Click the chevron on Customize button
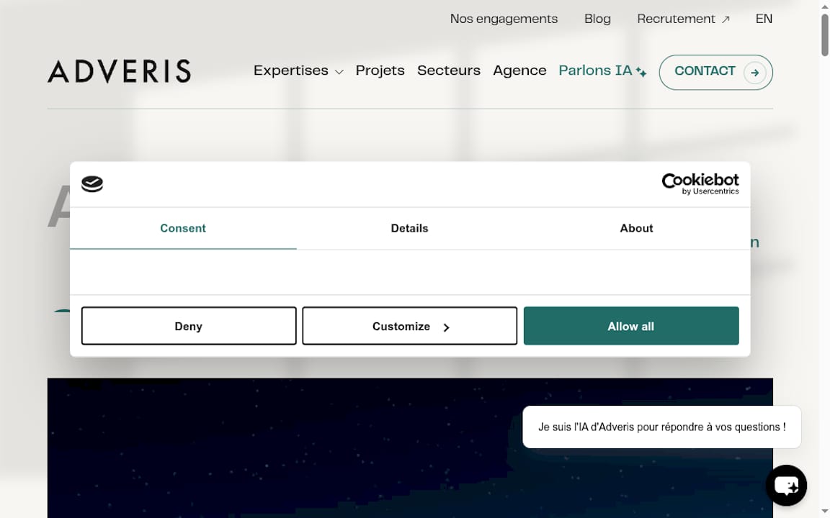 coord(447,327)
